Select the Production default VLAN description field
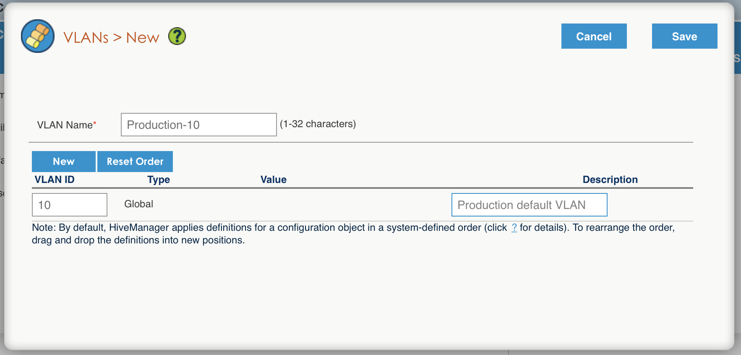 coord(529,205)
